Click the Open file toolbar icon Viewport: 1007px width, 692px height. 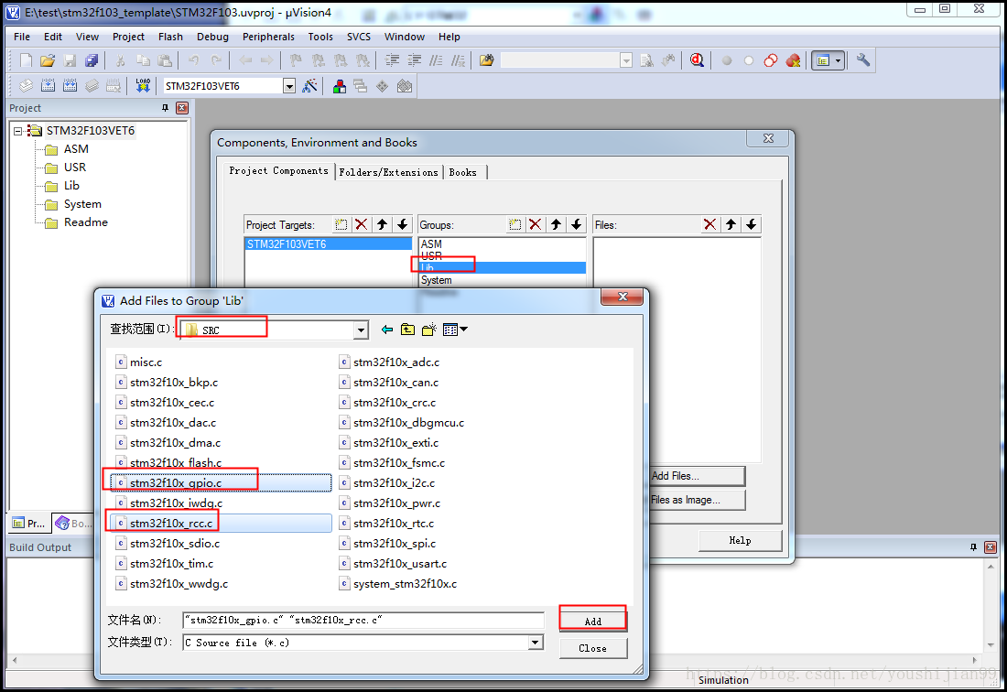pyautogui.click(x=48, y=60)
